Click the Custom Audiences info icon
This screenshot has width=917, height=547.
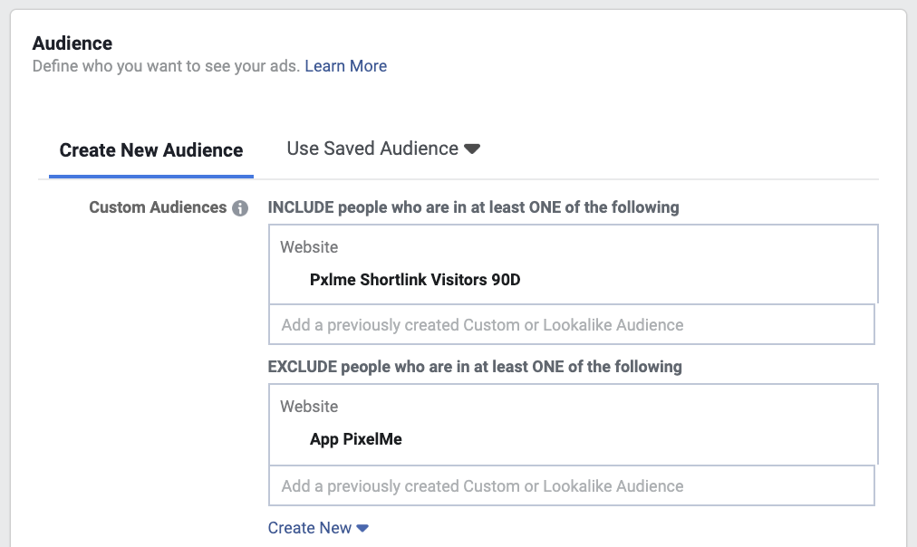(240, 208)
